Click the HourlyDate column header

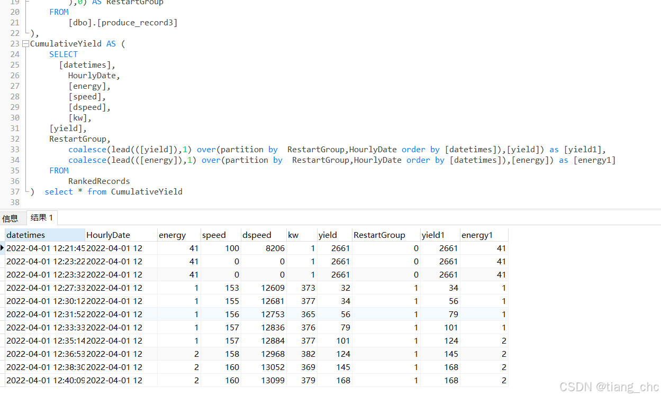coord(121,235)
